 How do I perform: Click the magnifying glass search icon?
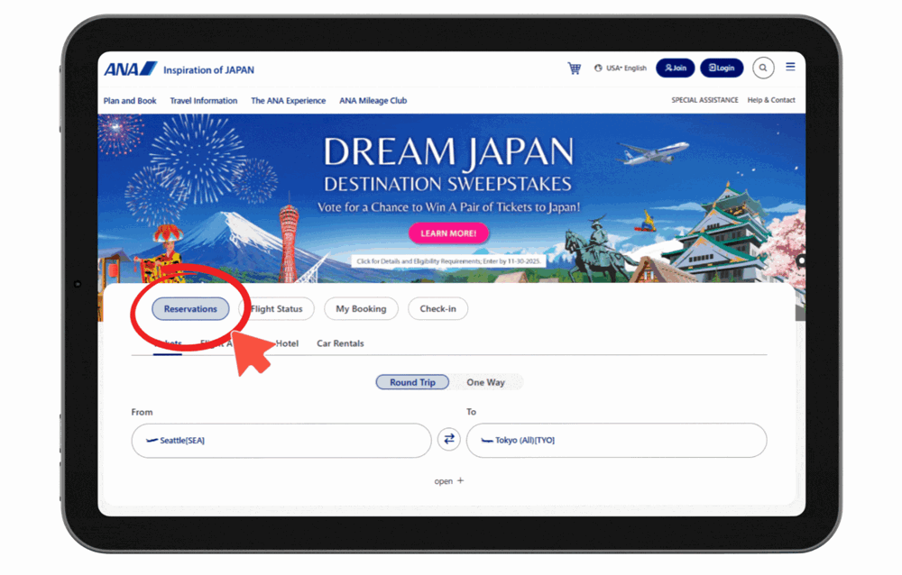tap(763, 68)
